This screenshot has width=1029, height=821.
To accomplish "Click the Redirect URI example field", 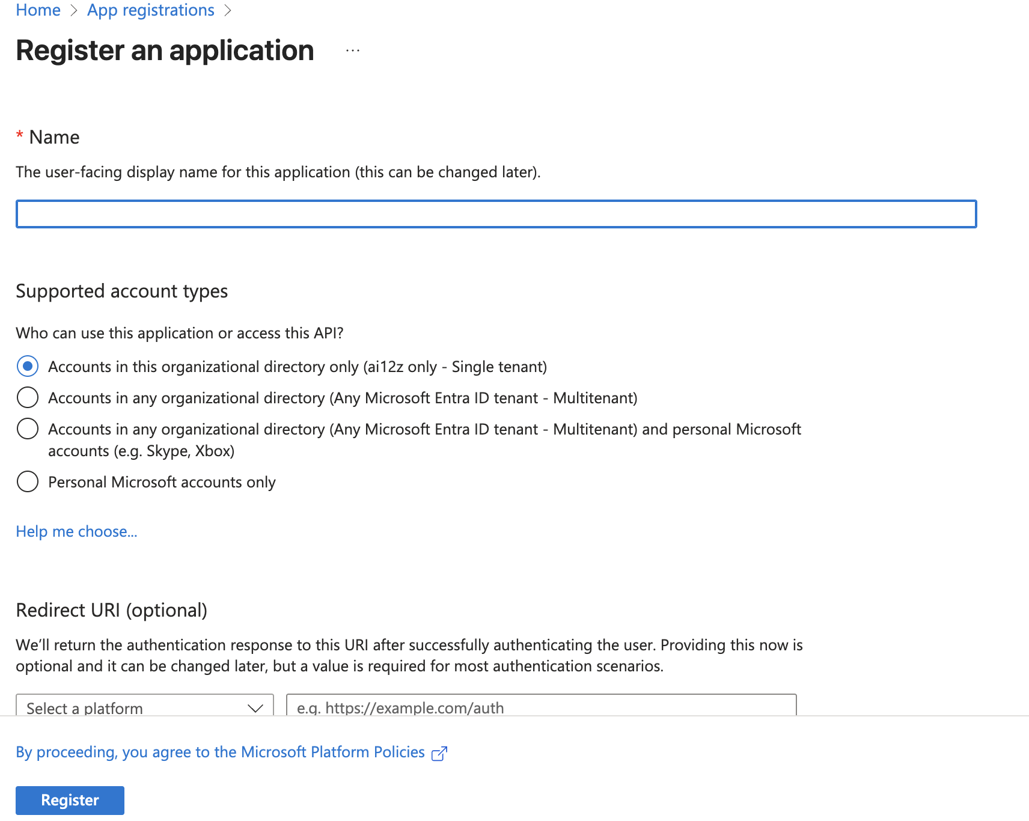I will [541, 707].
